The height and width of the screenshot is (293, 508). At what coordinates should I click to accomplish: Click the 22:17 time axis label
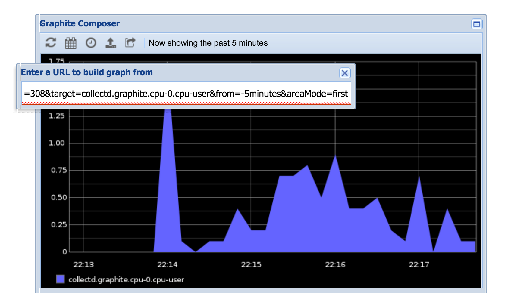pos(419,264)
